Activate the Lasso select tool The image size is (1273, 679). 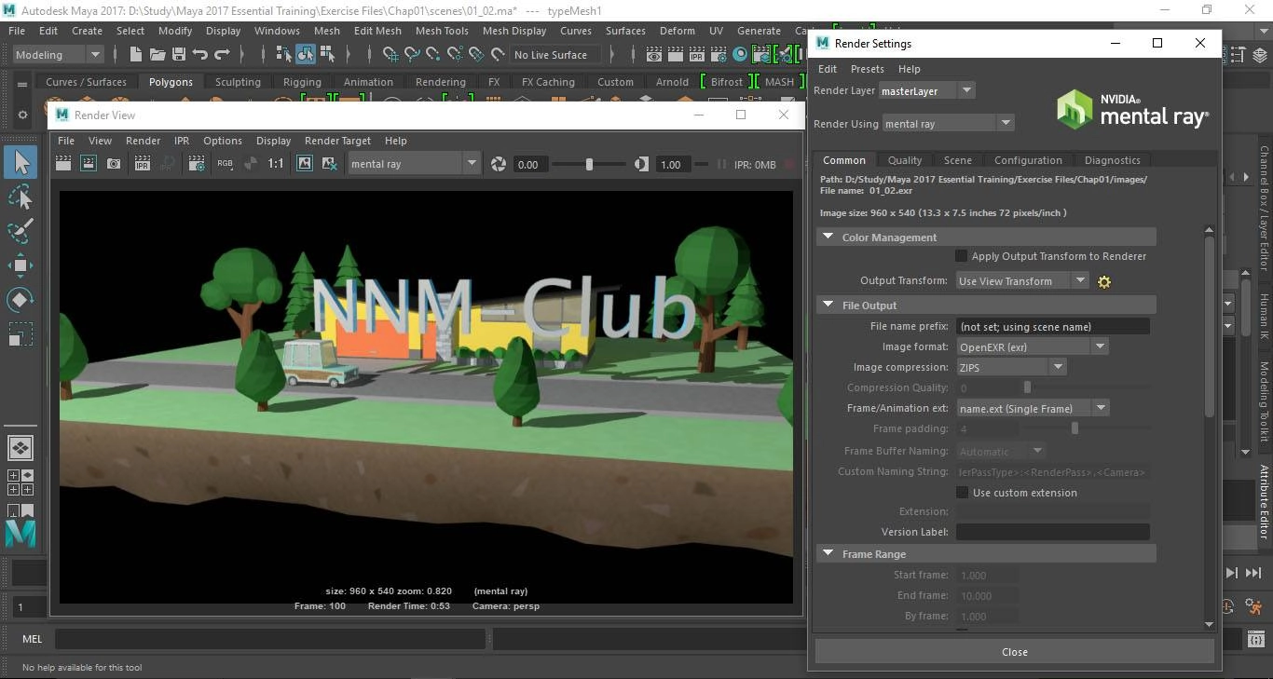pos(21,197)
